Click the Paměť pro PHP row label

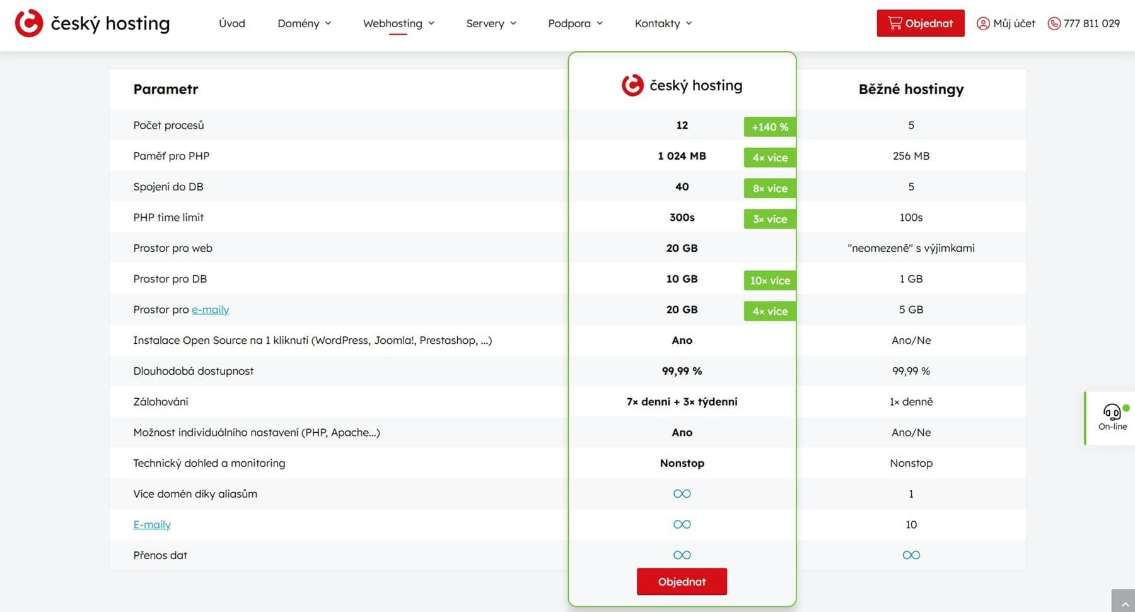(171, 156)
